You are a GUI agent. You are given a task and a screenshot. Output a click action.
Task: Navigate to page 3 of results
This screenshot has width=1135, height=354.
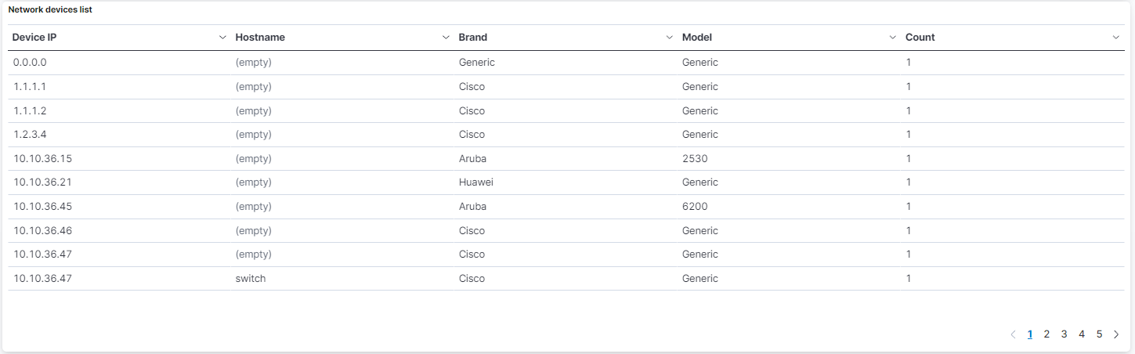coord(1064,334)
